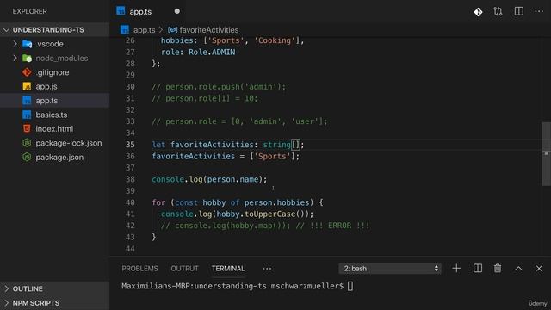Close the unsaved app.ts tab via dot
The height and width of the screenshot is (310, 551).
(177, 11)
